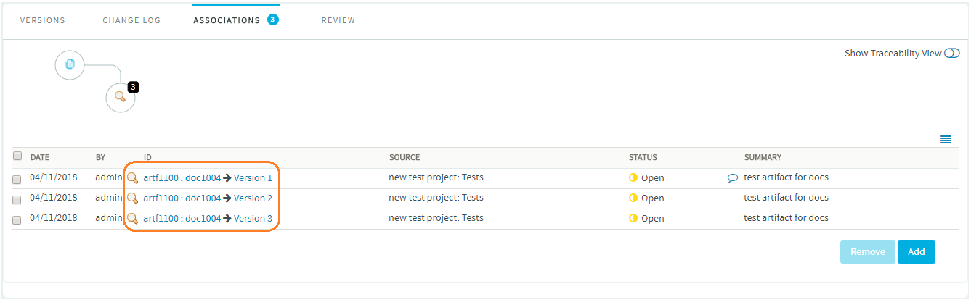Open artf1100 : doc1004 link in second row
971x302 pixels.
tap(182, 198)
